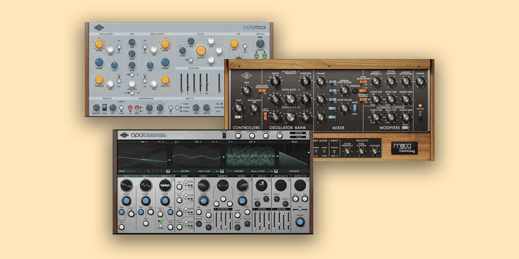Image resolution: width=519 pixels, height=259 pixels.
Task: Click the Opal Pan slider
Action: point(300,210)
